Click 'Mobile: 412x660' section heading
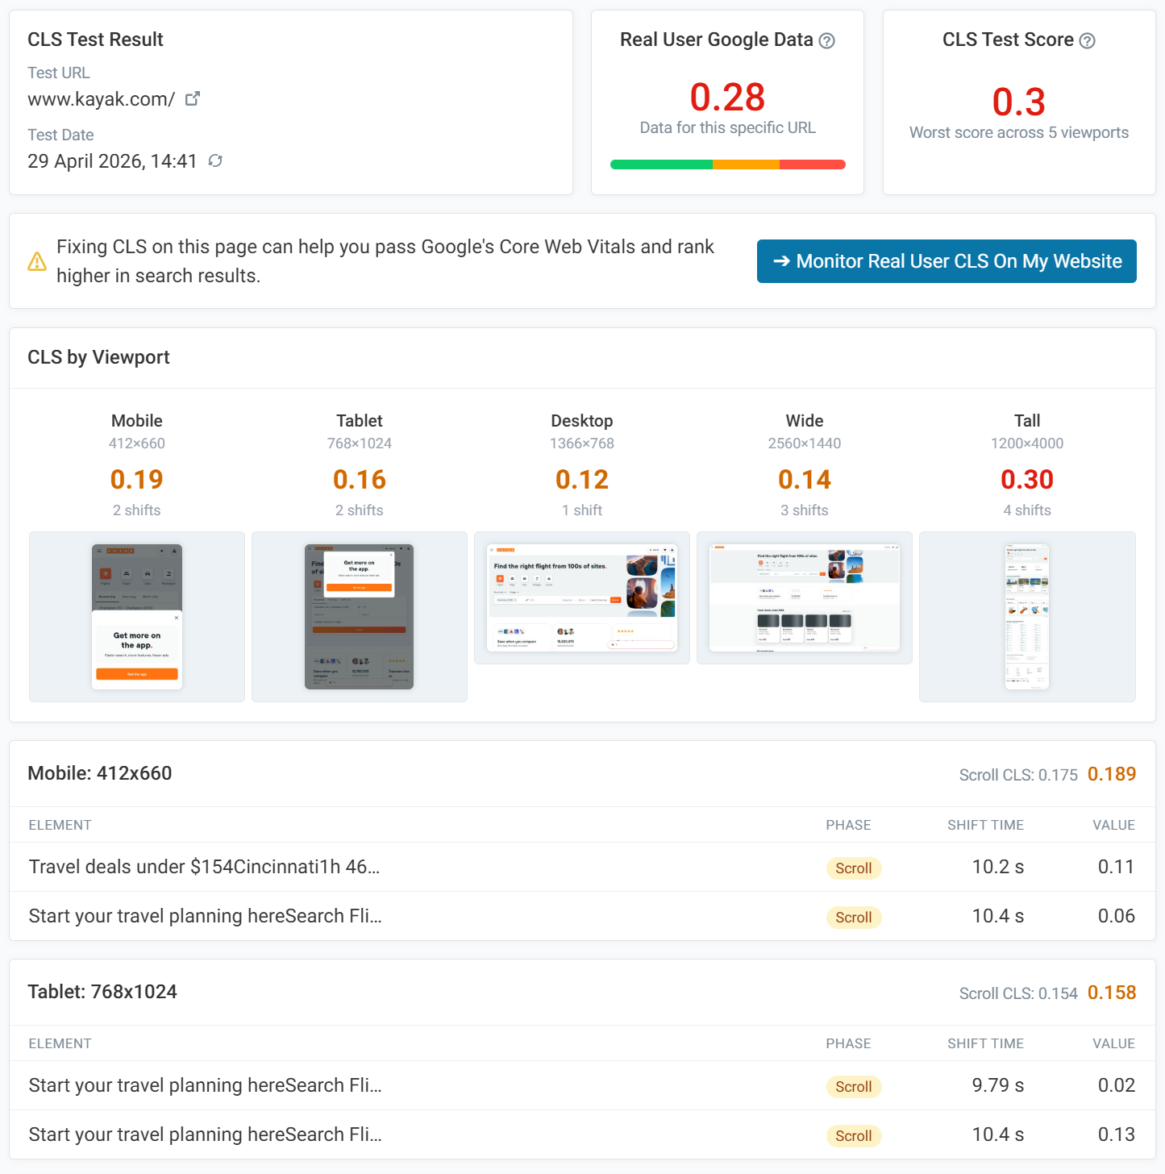 [x=100, y=773]
